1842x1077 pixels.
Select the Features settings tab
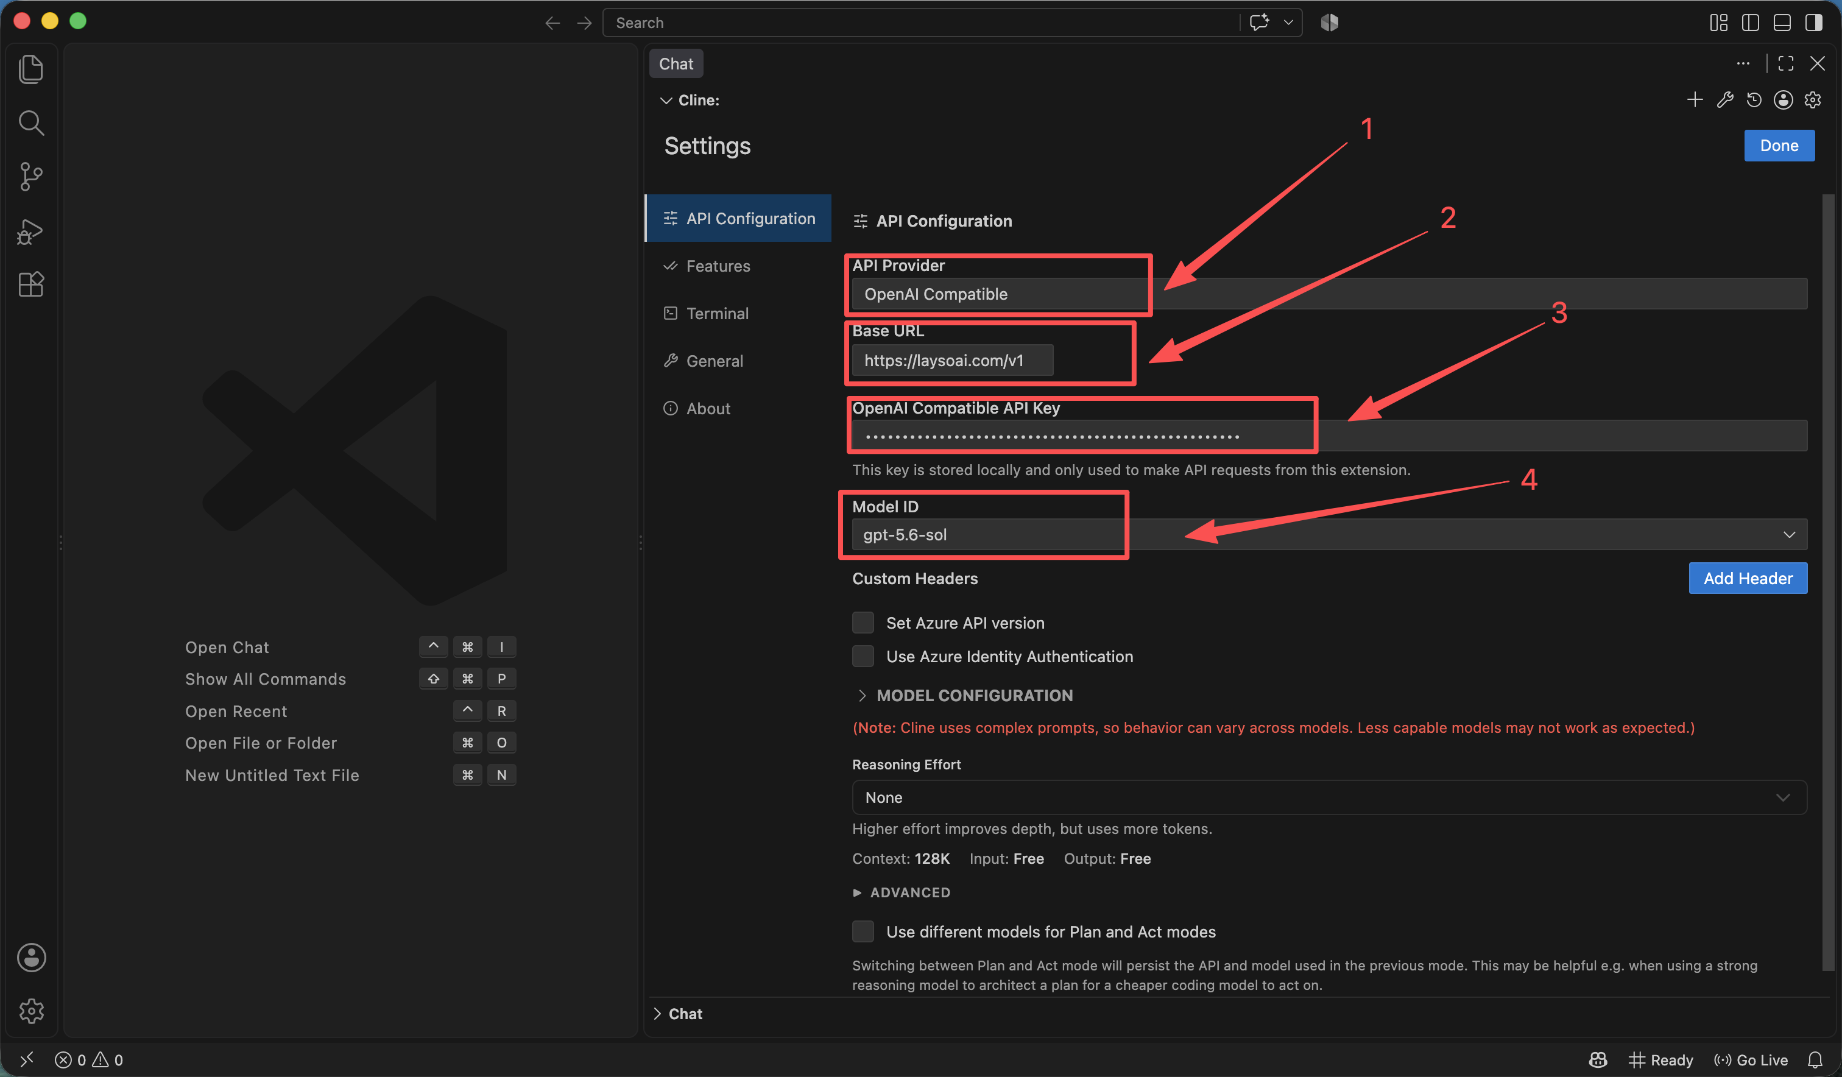point(738,266)
